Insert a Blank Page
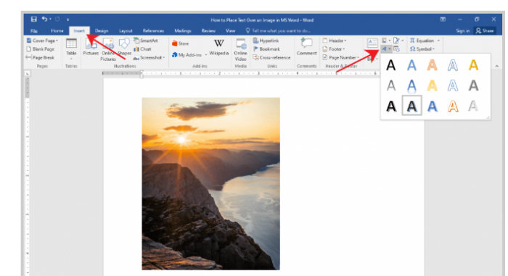508x276 pixels. click(x=40, y=49)
